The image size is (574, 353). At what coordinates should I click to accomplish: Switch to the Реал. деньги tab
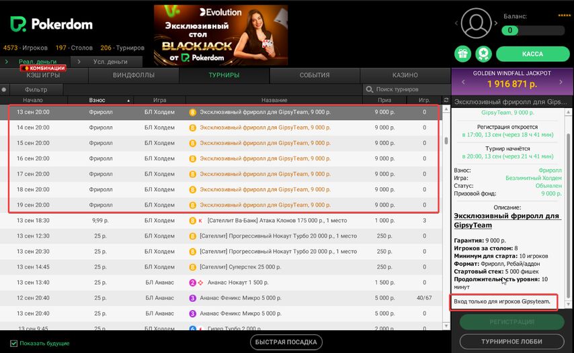pyautogui.click(x=35, y=61)
